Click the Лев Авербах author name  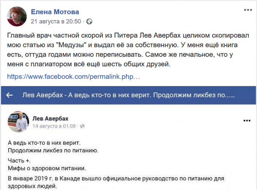51,118
